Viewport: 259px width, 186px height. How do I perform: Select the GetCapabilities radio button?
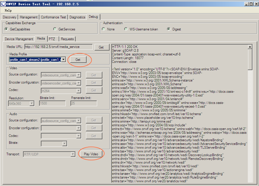(7, 29)
